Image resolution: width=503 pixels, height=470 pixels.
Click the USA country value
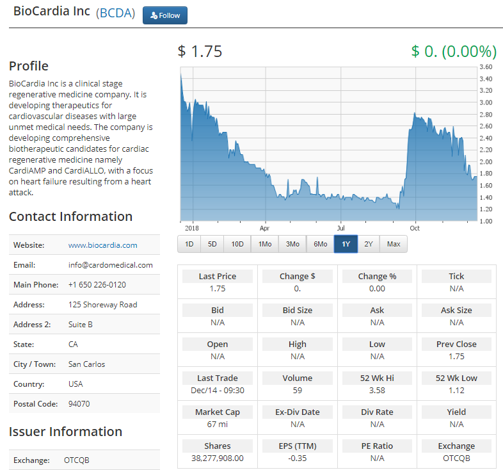pyautogui.click(x=76, y=384)
